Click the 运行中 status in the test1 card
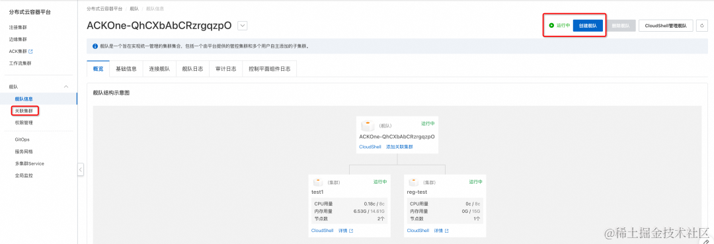Screen dimensions: 714x244 click(x=380, y=182)
